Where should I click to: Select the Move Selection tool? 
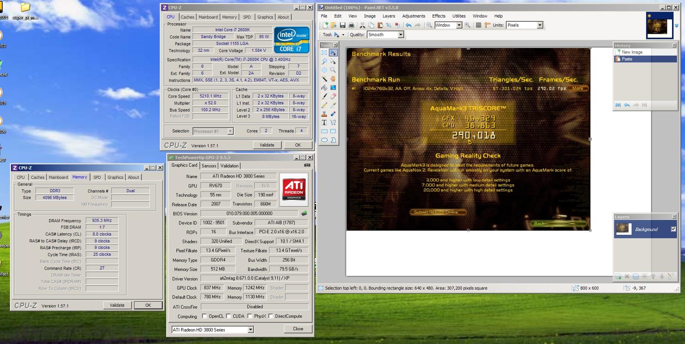tap(333, 62)
